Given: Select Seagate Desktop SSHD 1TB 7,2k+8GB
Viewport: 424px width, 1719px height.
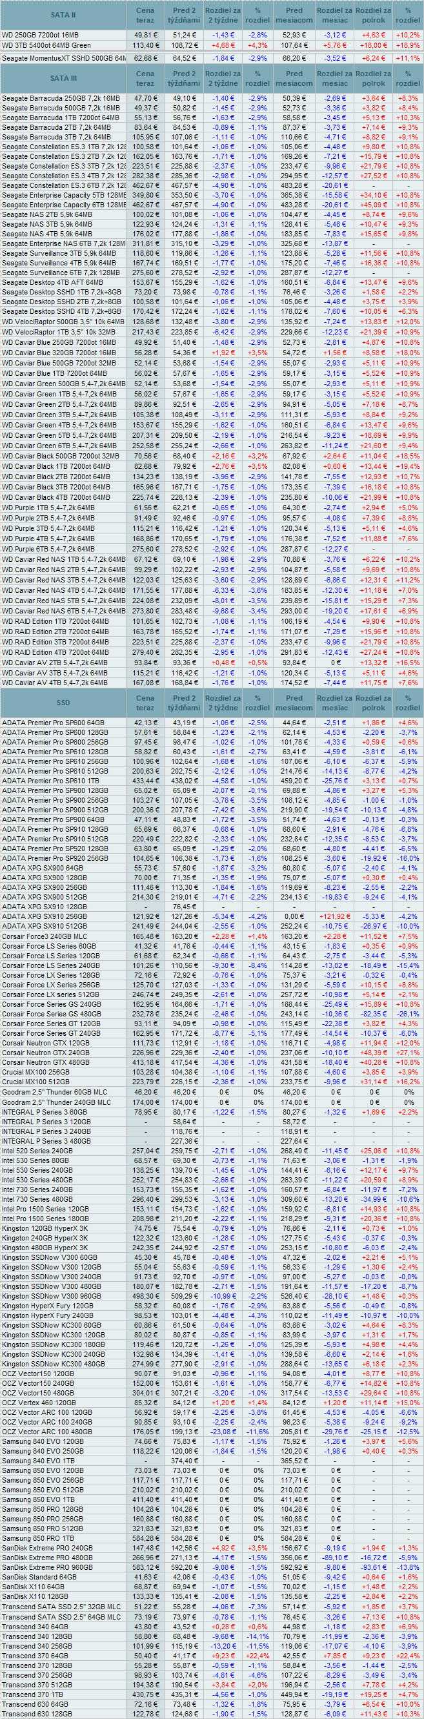Looking at the screenshot, I should (61, 293).
